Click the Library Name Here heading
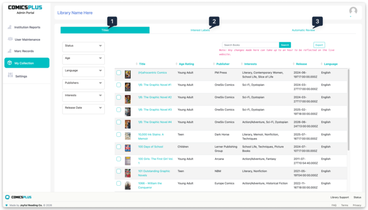Viewport: 368px width, 210px height. (75, 13)
